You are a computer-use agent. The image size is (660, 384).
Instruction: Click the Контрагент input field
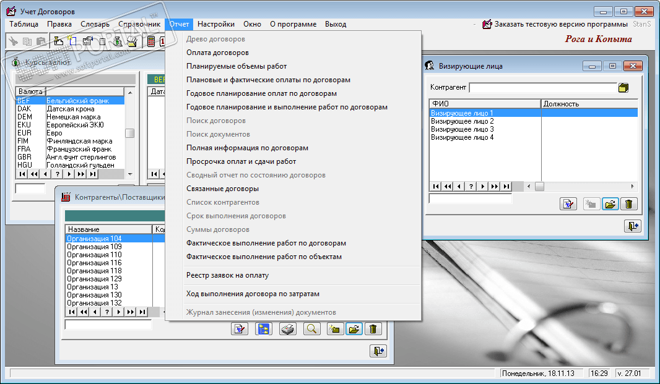tap(543, 87)
